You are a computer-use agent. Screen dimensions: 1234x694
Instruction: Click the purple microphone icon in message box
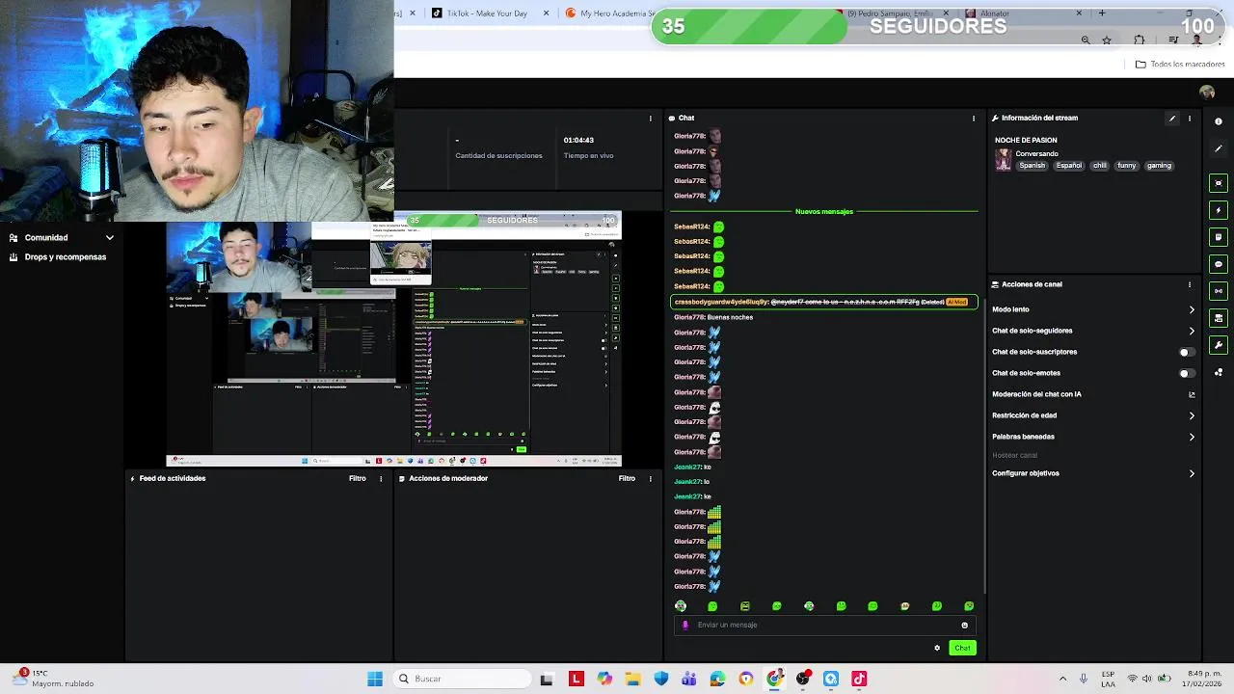coord(685,625)
